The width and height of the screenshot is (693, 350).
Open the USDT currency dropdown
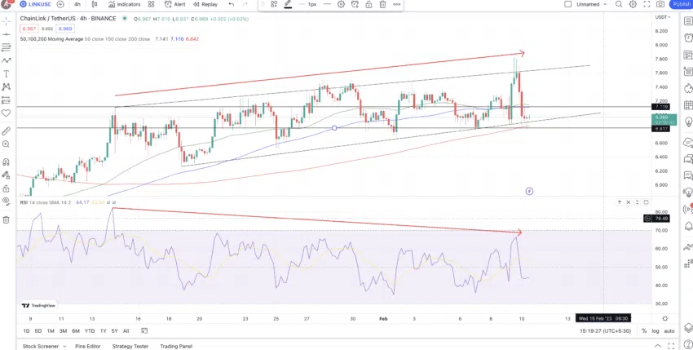coord(662,17)
